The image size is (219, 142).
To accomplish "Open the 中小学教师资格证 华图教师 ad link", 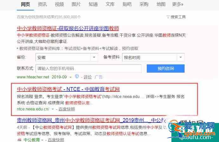I will coord(68,28).
